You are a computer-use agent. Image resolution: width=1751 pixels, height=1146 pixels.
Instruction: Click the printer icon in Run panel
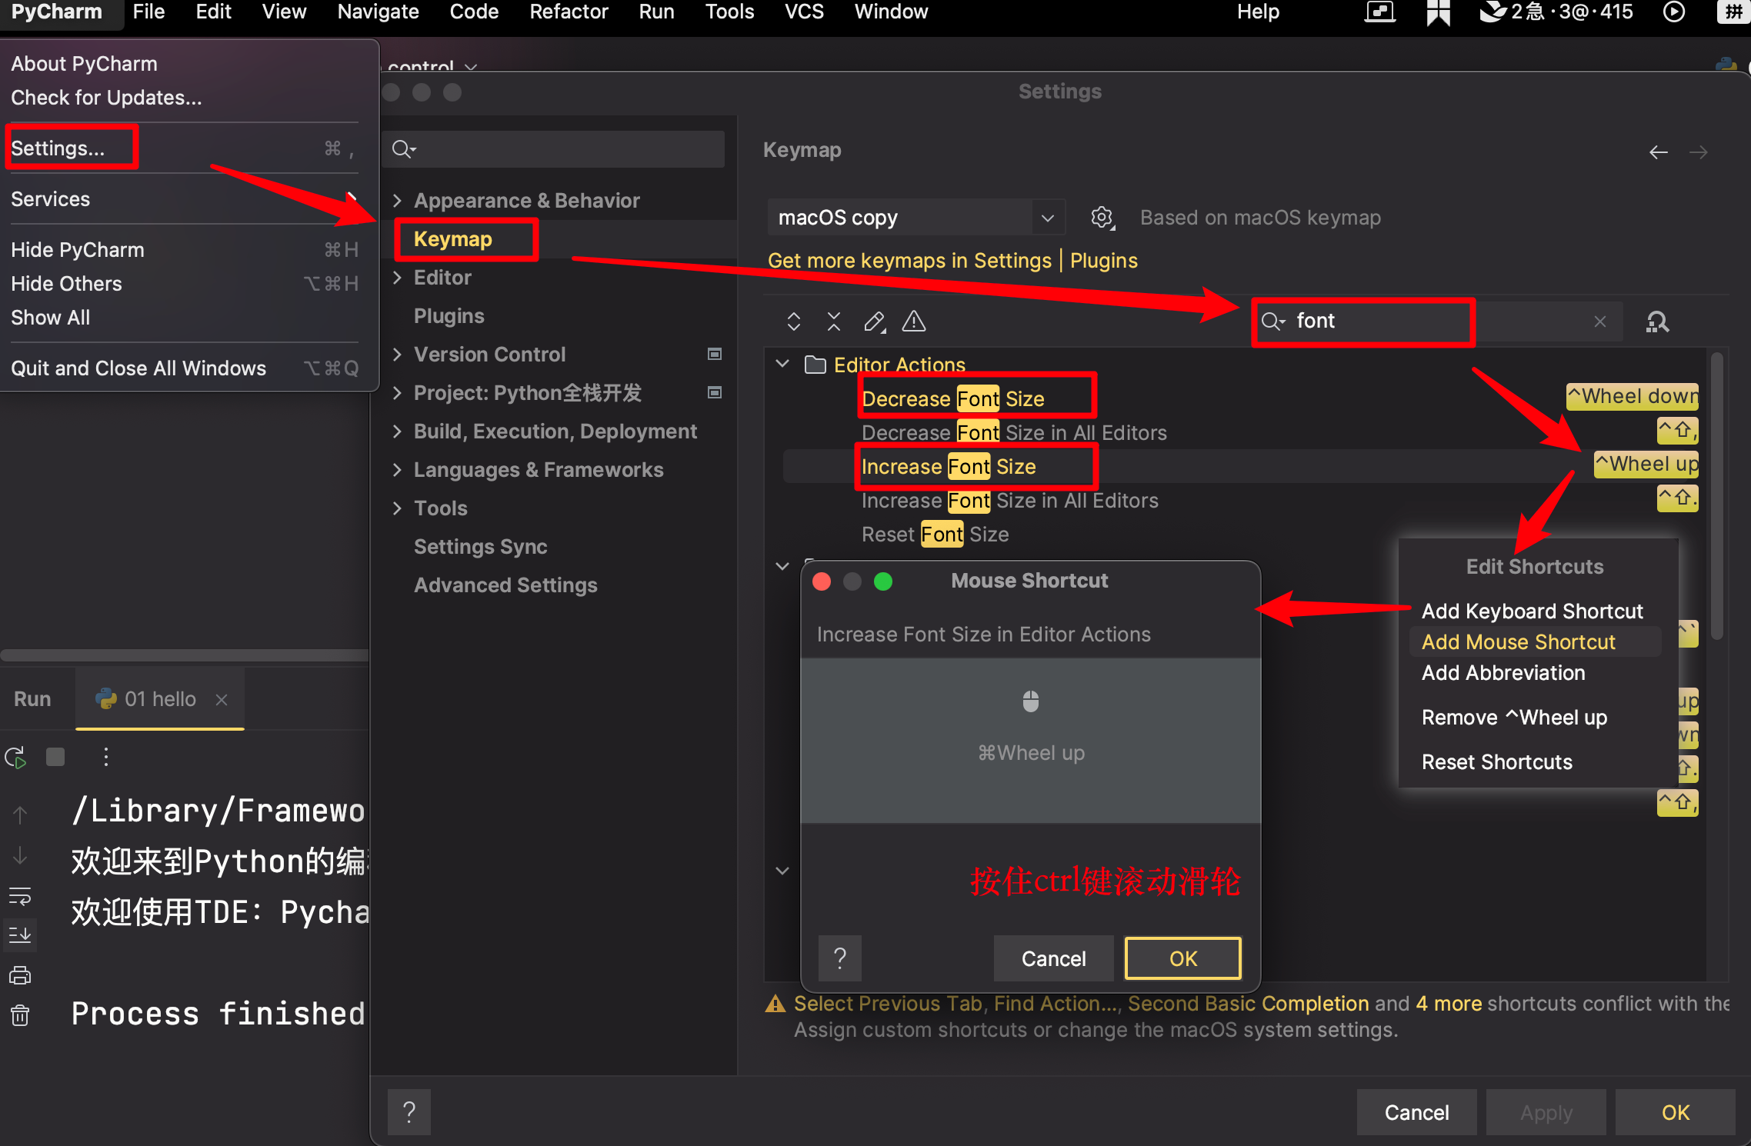(20, 975)
